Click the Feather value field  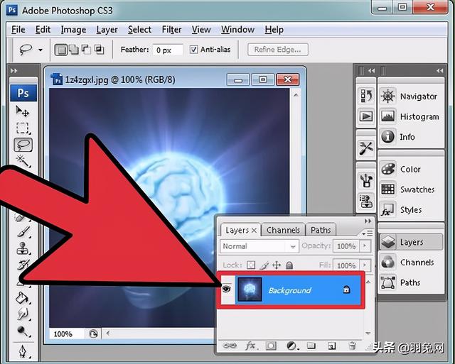point(168,50)
